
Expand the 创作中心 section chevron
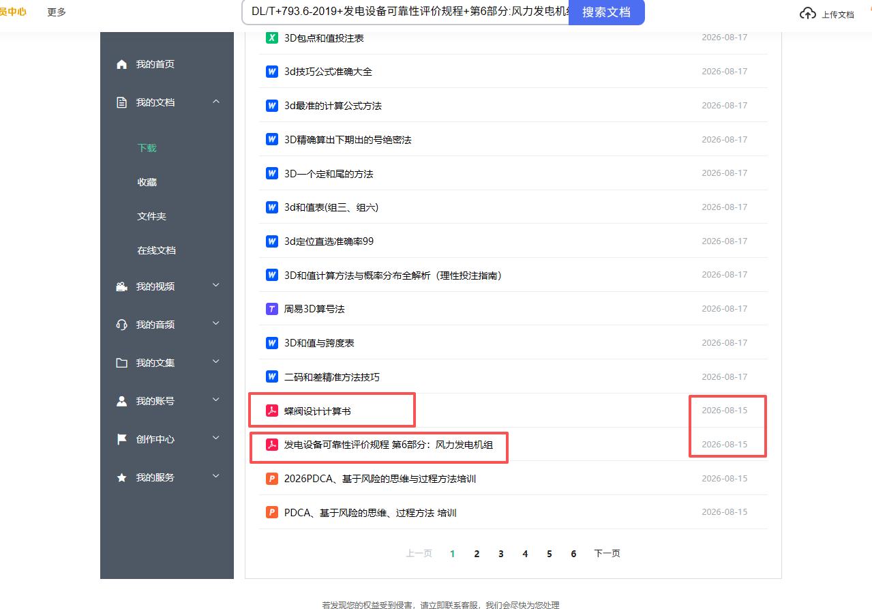[x=216, y=438]
